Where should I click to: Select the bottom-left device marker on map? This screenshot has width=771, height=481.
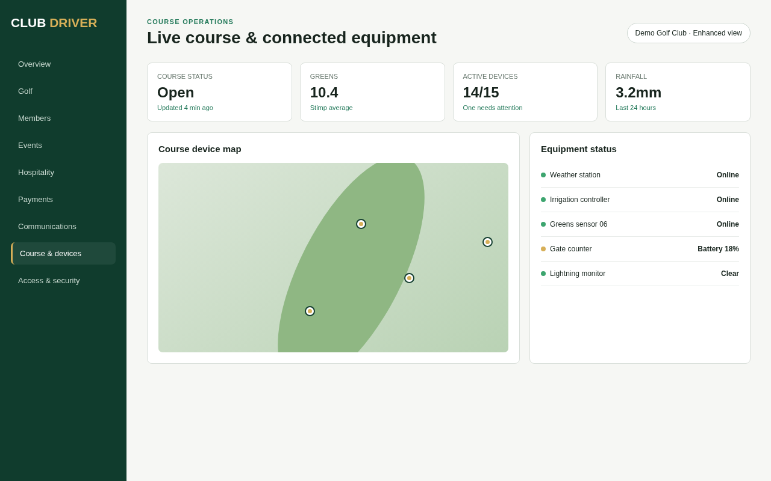tap(310, 311)
